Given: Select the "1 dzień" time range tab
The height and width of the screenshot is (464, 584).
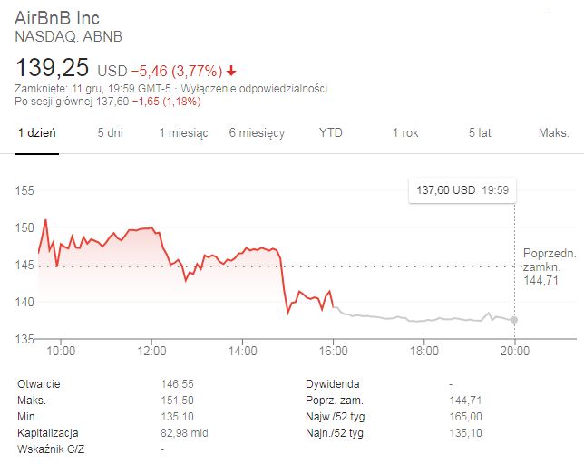Looking at the screenshot, I should (x=37, y=133).
